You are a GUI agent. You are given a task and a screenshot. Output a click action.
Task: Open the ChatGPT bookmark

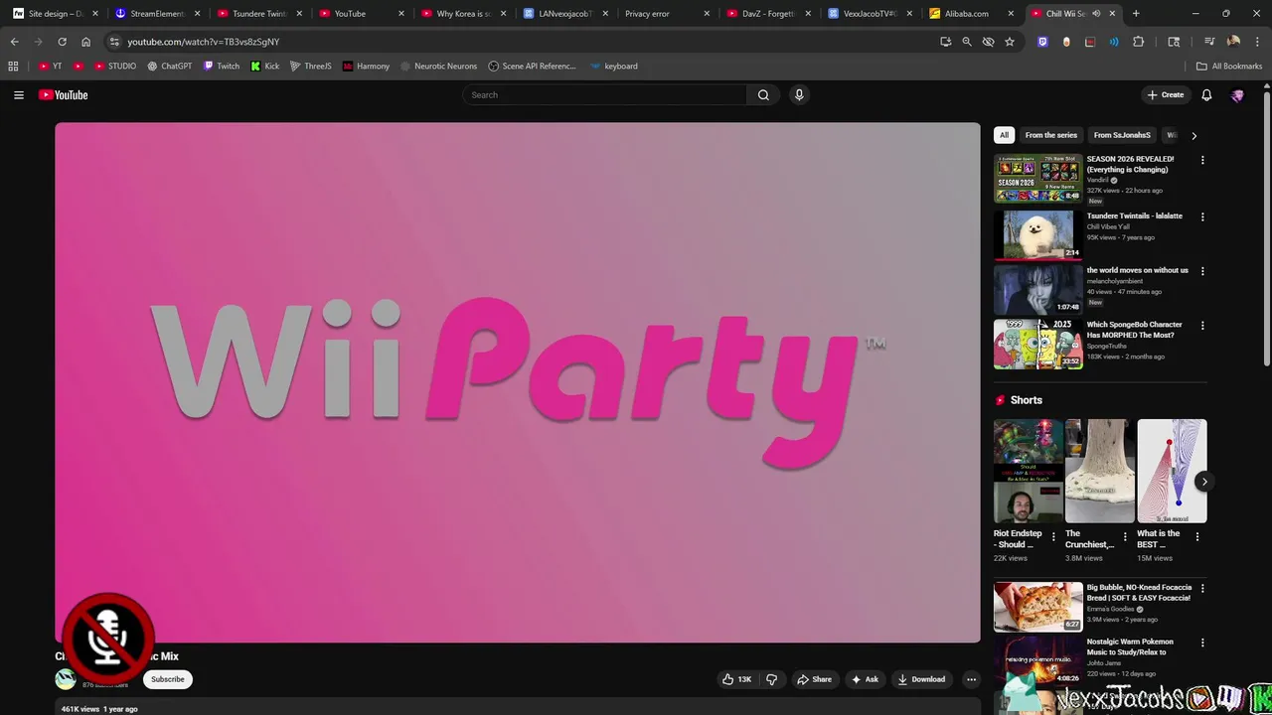(x=170, y=67)
